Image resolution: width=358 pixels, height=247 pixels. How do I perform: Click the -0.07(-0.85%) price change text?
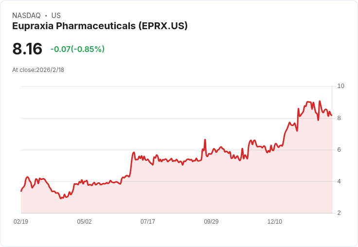[77, 49]
